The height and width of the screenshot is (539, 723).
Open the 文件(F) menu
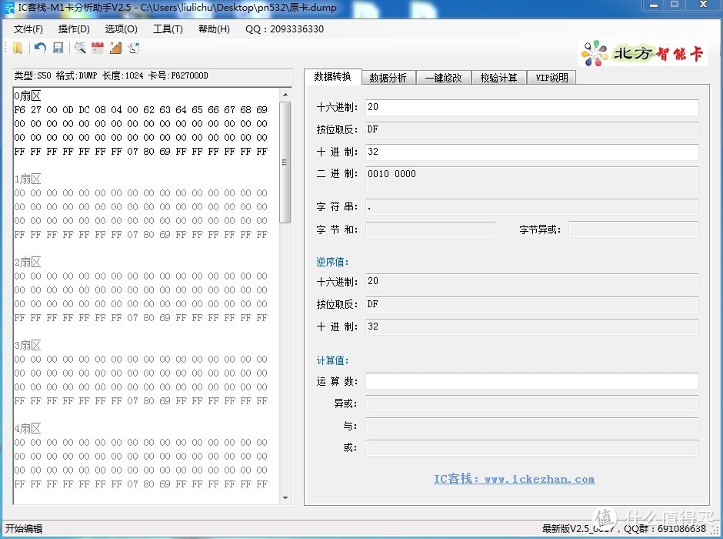(x=28, y=29)
